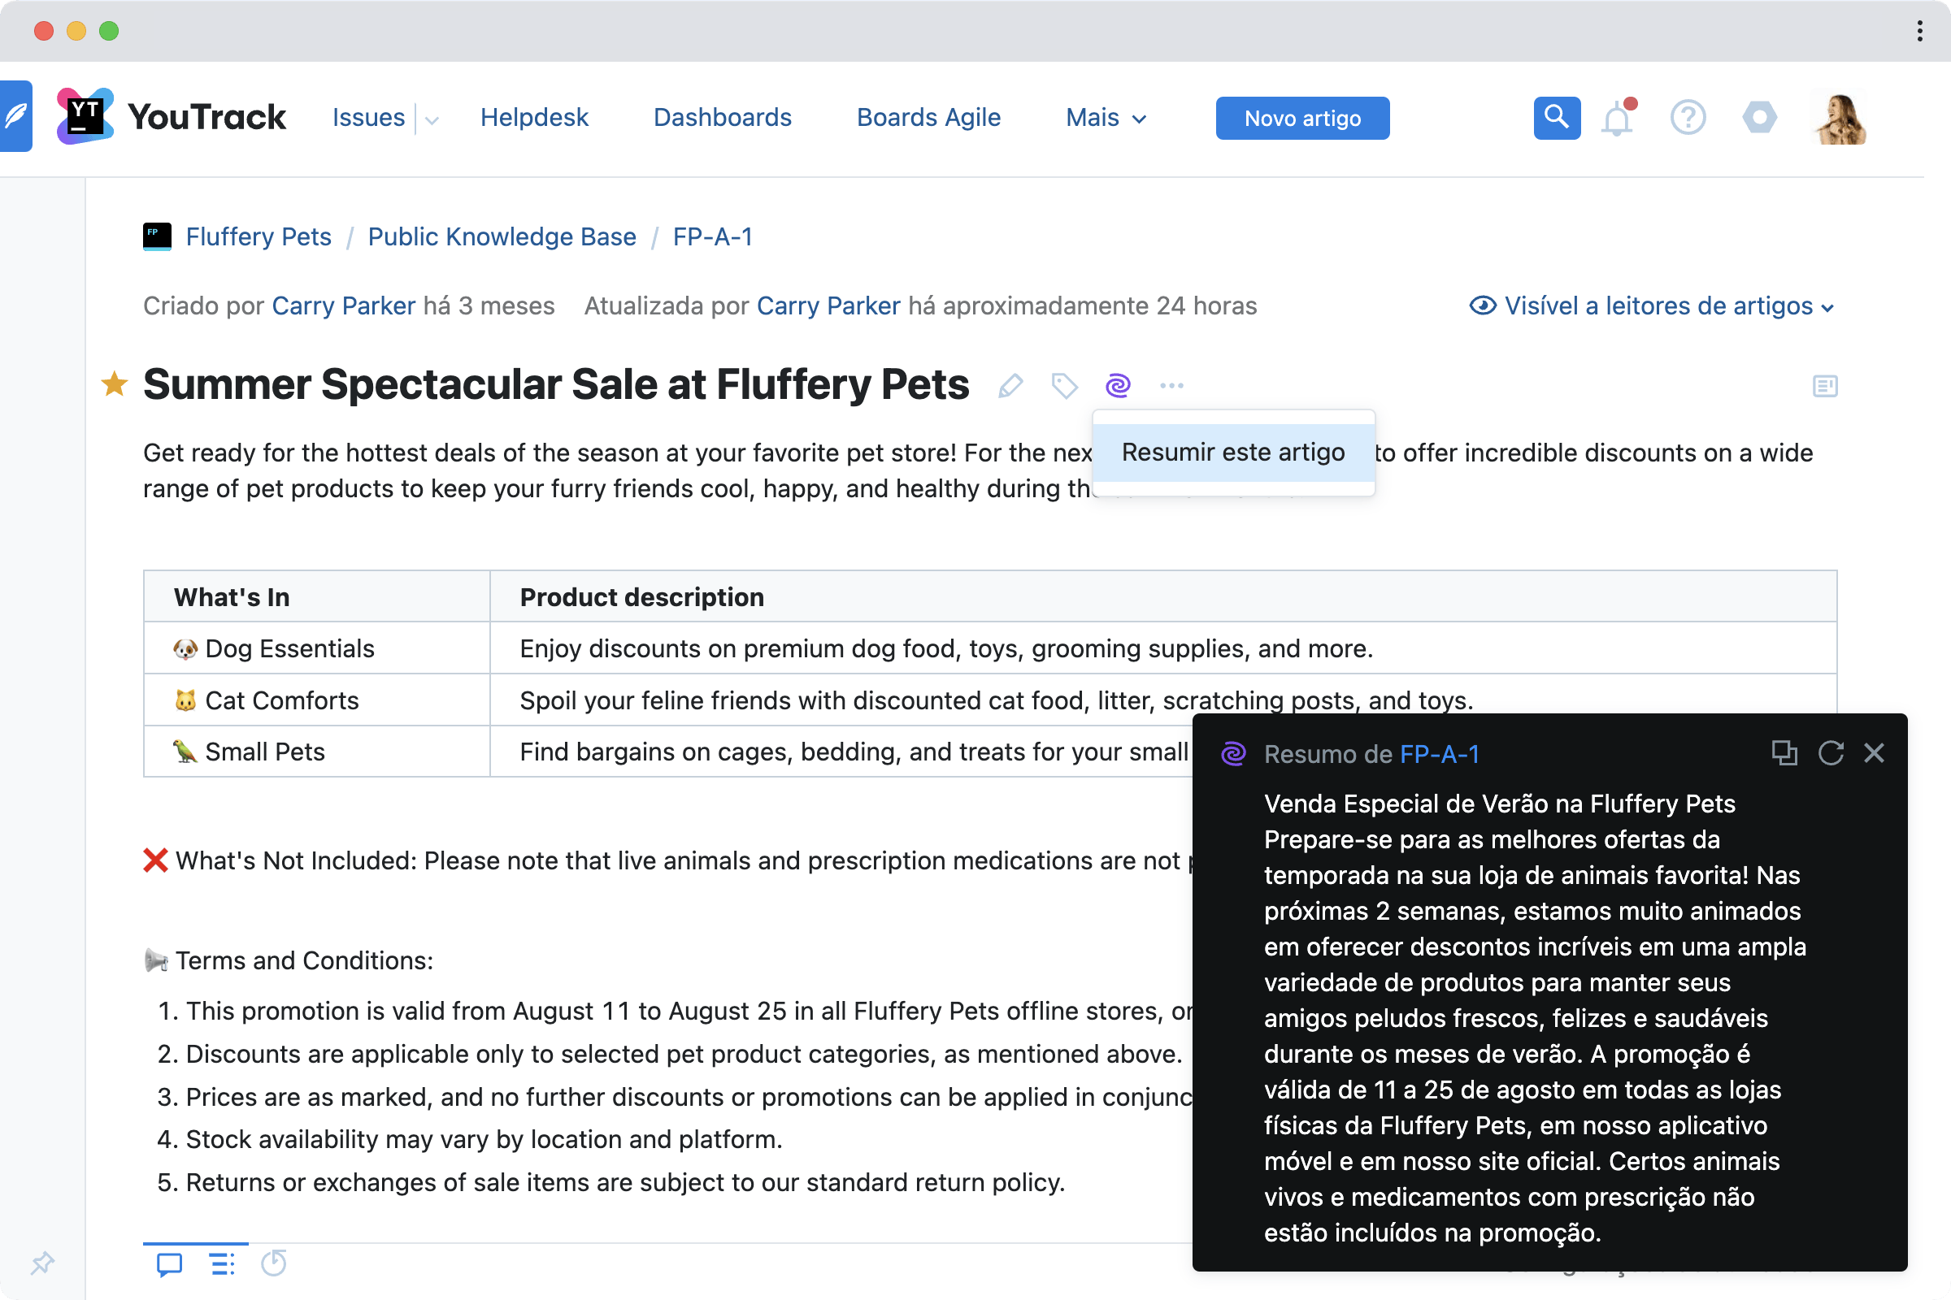The image size is (1951, 1300).
Task: Copy the summary using the copy icon
Action: coord(1784,753)
